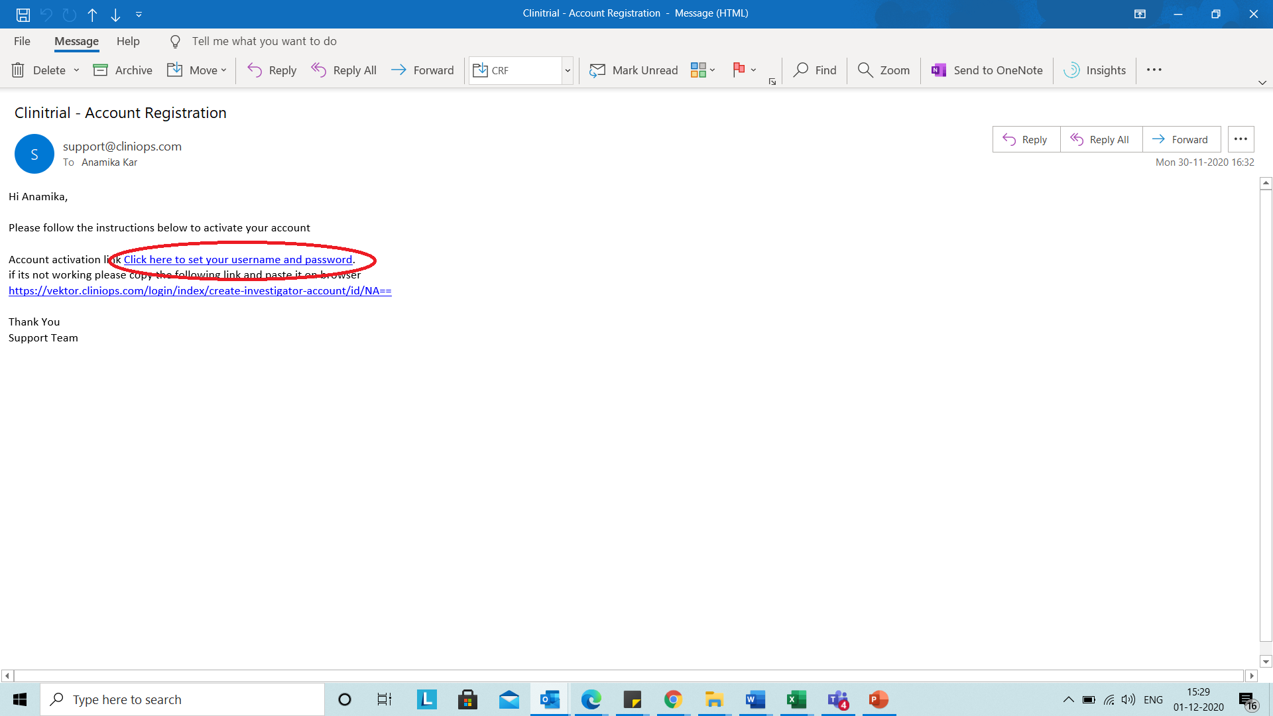Go to previous item arrow
Screen dimensions: 1273x716
point(92,14)
